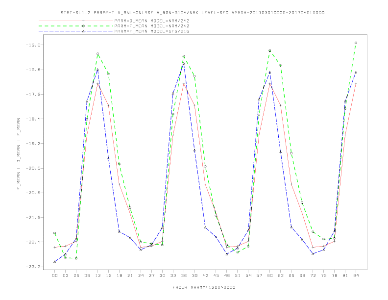Click the x-axis tick label 00

click(x=55, y=275)
